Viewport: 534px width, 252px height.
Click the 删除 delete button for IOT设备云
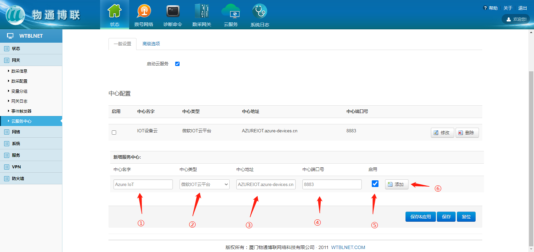point(467,133)
